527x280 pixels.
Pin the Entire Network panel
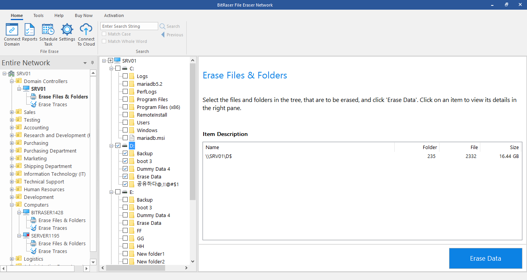(92, 63)
